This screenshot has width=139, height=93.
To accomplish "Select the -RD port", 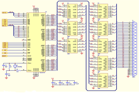I will pyautogui.click(x=5, y=50).
